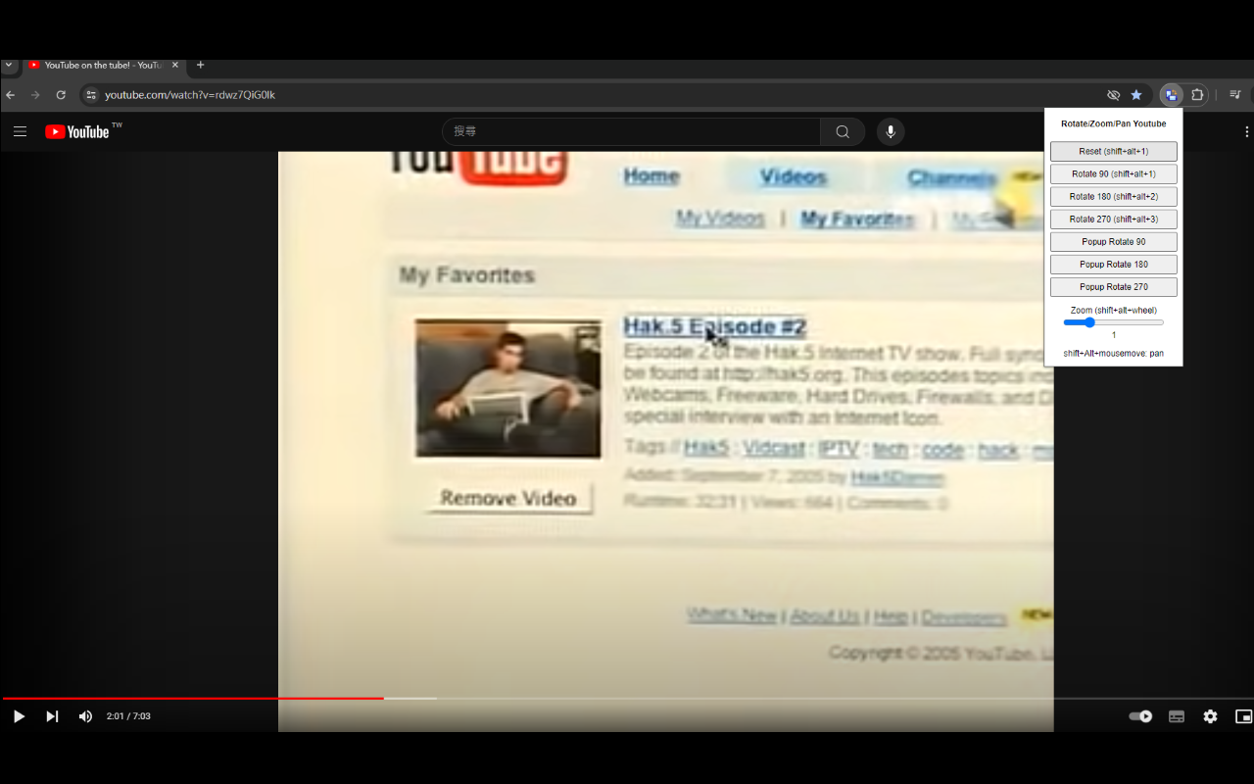Open the video player settings gear

point(1211,716)
